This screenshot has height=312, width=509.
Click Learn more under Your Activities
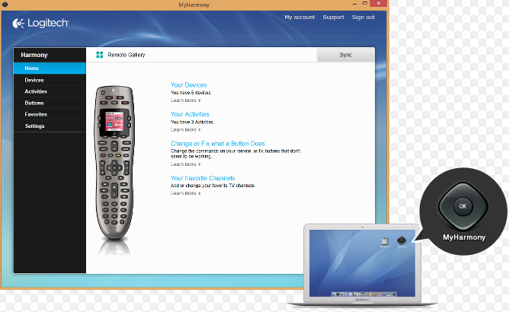(x=186, y=129)
